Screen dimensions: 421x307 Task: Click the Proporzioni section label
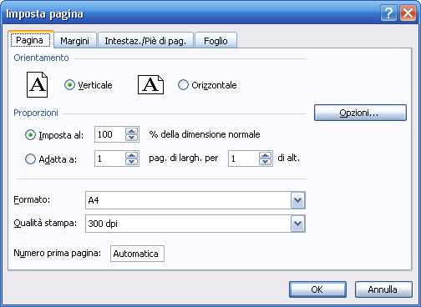pyautogui.click(x=36, y=113)
